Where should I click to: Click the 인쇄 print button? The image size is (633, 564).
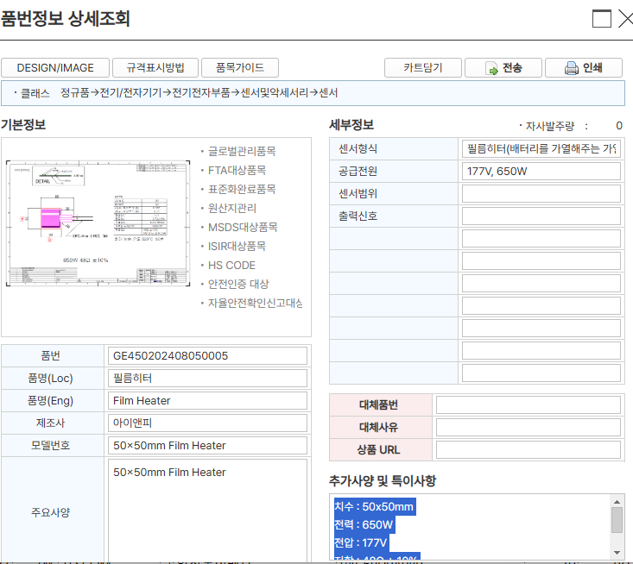pos(583,68)
